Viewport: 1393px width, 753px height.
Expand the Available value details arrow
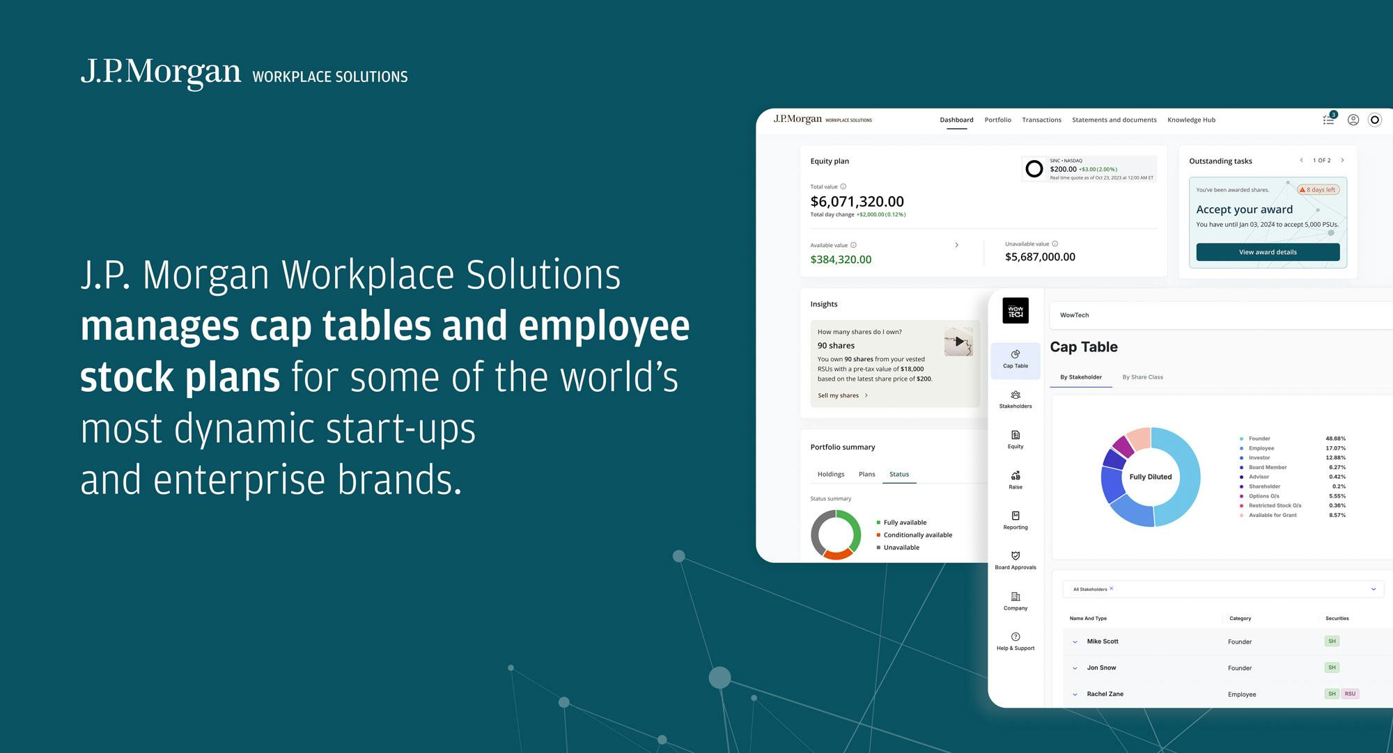956,245
